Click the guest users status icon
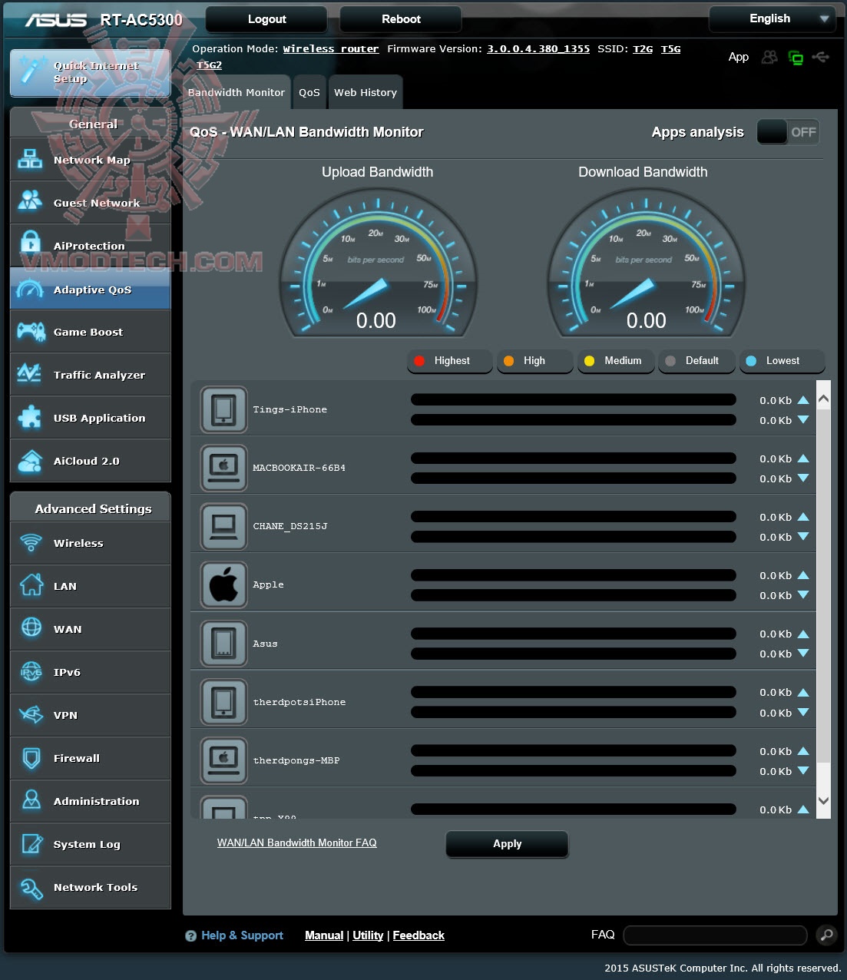 click(769, 57)
